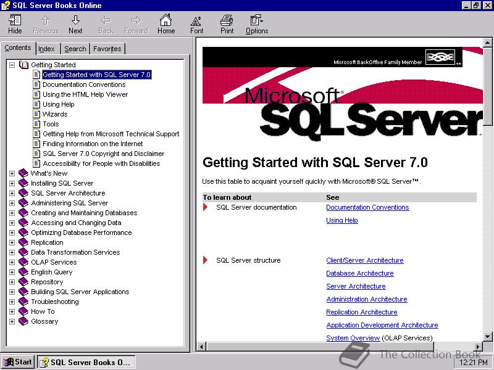Viewport: 494px width, 370px height.
Task: Select Using the HTML Help Viewer topic
Action: tap(85, 94)
